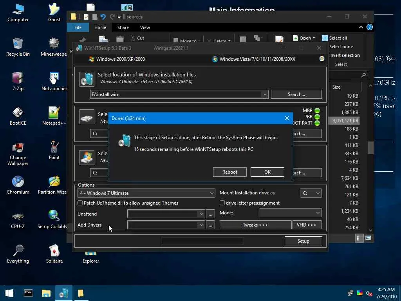Image resolution: width=401 pixels, height=301 pixels.
Task: Open the VHD >>> options
Action: 307,225
